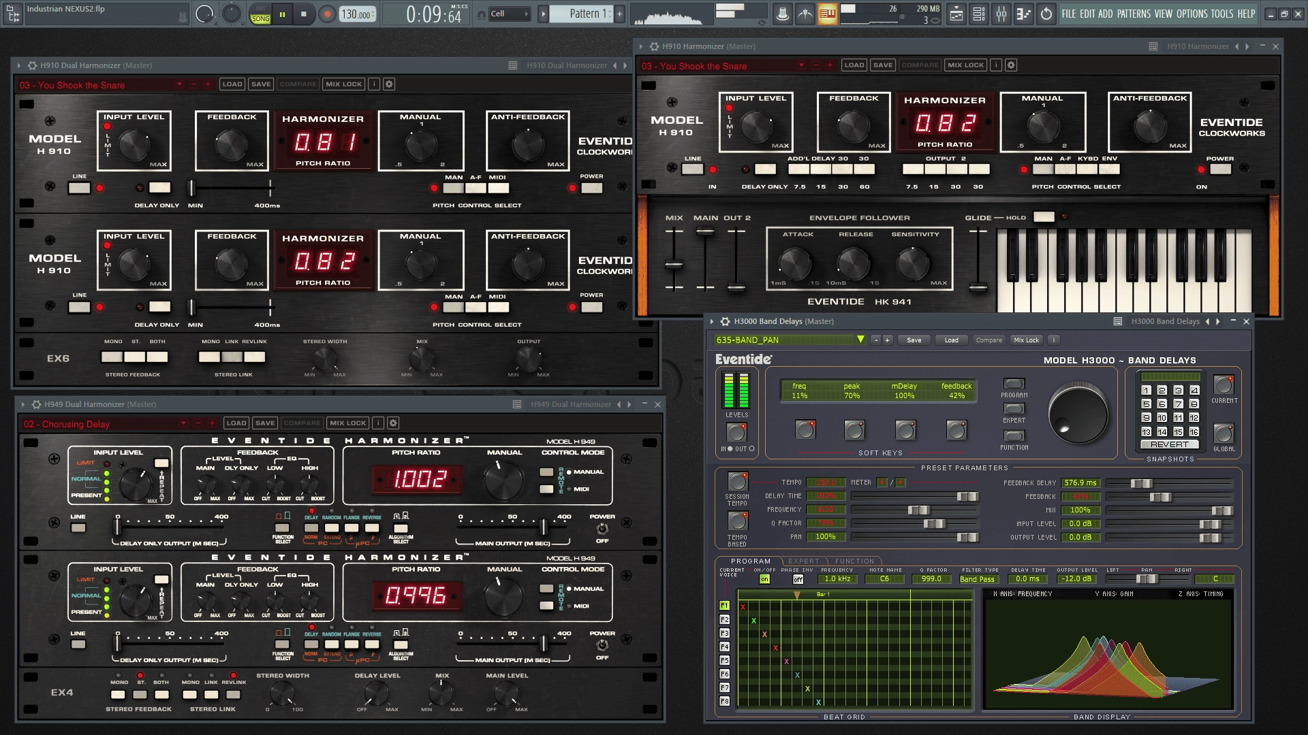Expand H3000 Band Delays titlebar menu arrow

pyautogui.click(x=713, y=321)
